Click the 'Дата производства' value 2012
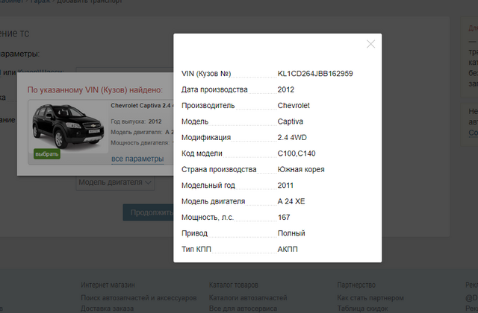The width and height of the screenshot is (478, 313). (x=285, y=89)
